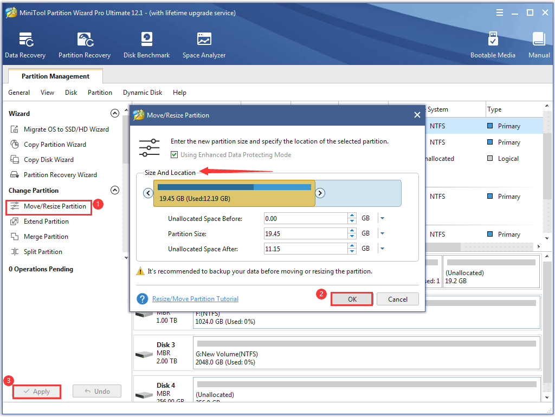Screen dimensions: 555x417
Task: Open the hamburger menu in the title bar
Action: click(499, 13)
